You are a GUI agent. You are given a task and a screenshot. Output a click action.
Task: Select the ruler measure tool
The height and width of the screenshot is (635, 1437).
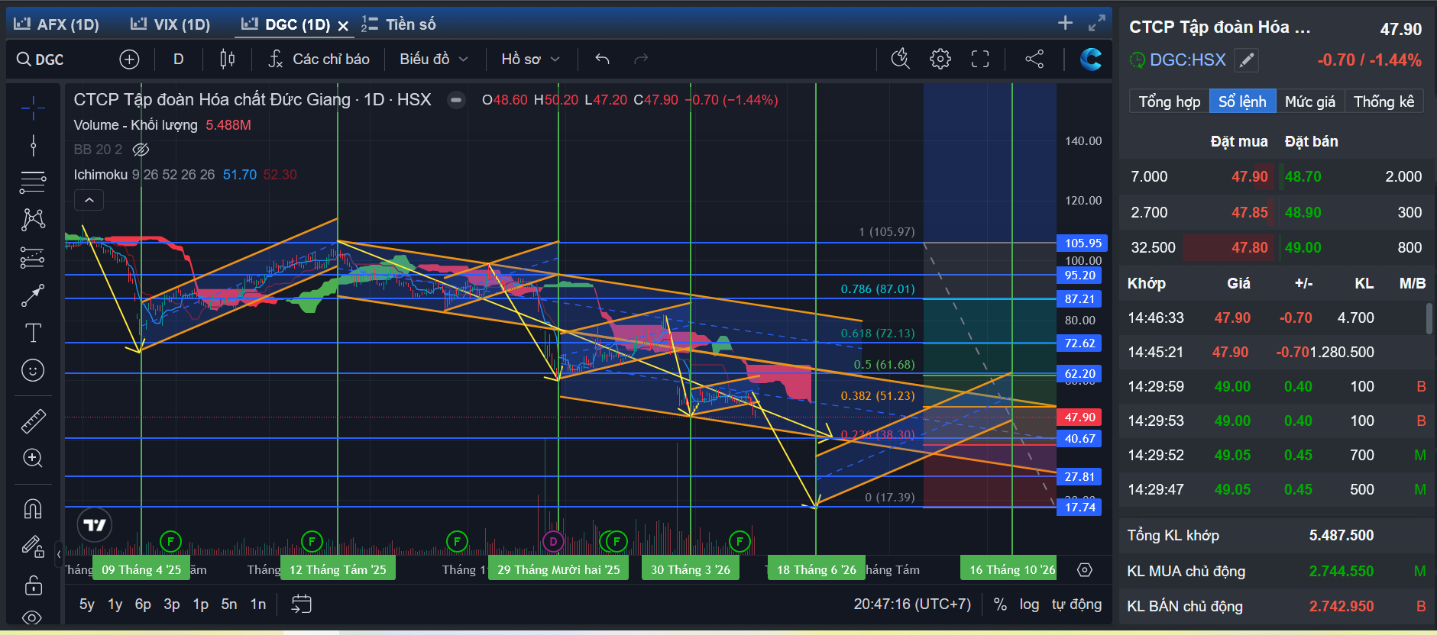33,421
